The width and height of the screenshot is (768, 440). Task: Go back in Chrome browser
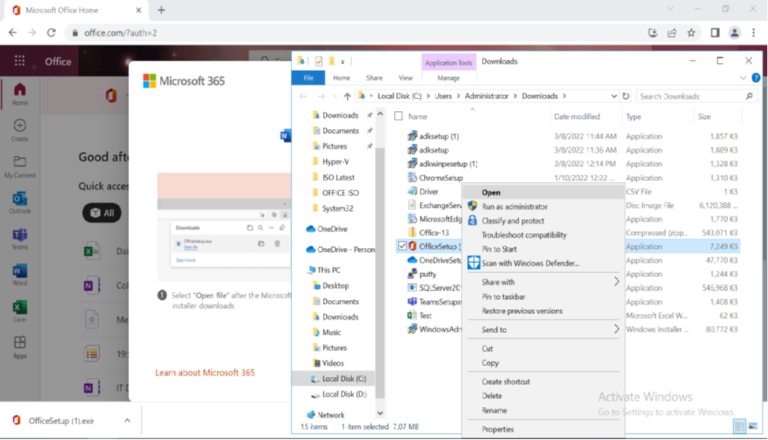coord(13,33)
